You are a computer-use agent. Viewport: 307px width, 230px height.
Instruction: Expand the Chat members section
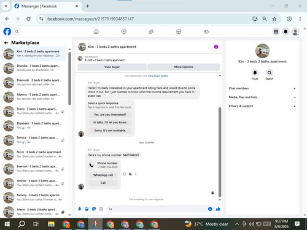(262, 88)
